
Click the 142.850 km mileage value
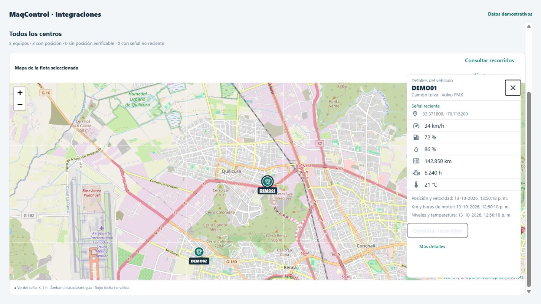pos(438,161)
